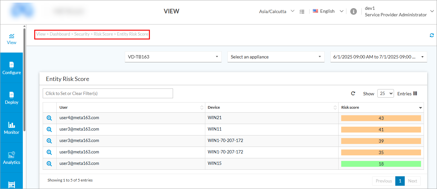The image size is (437, 189).
Task: Open column selector icon beside Entries
Action: click(x=415, y=93)
